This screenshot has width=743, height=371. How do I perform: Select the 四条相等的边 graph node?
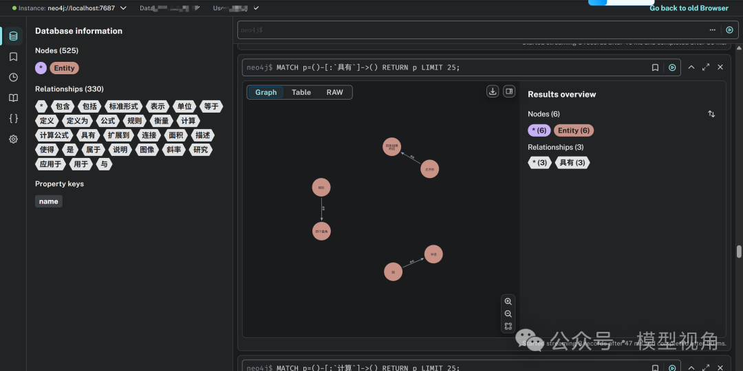[392, 147]
